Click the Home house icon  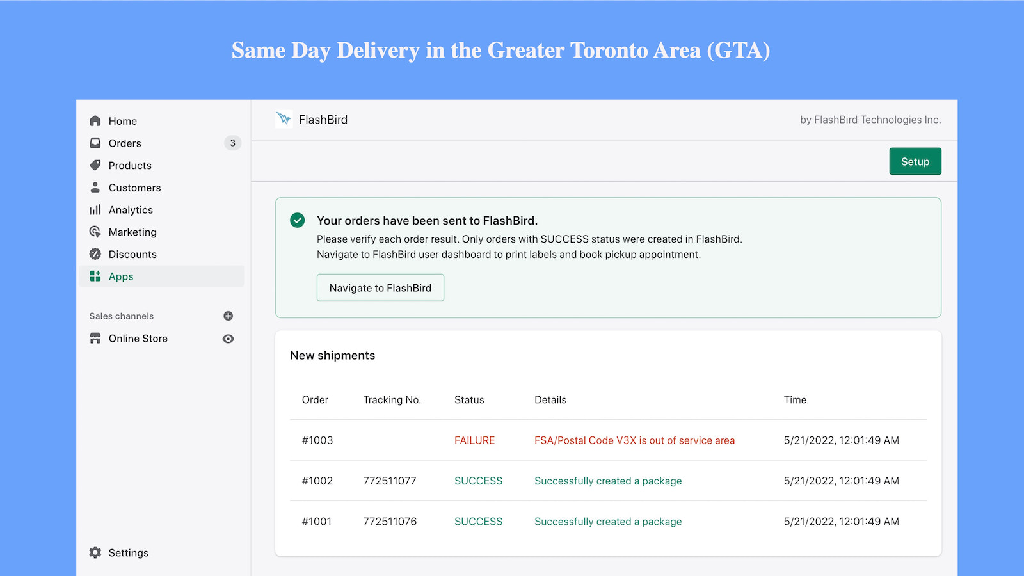[95, 121]
